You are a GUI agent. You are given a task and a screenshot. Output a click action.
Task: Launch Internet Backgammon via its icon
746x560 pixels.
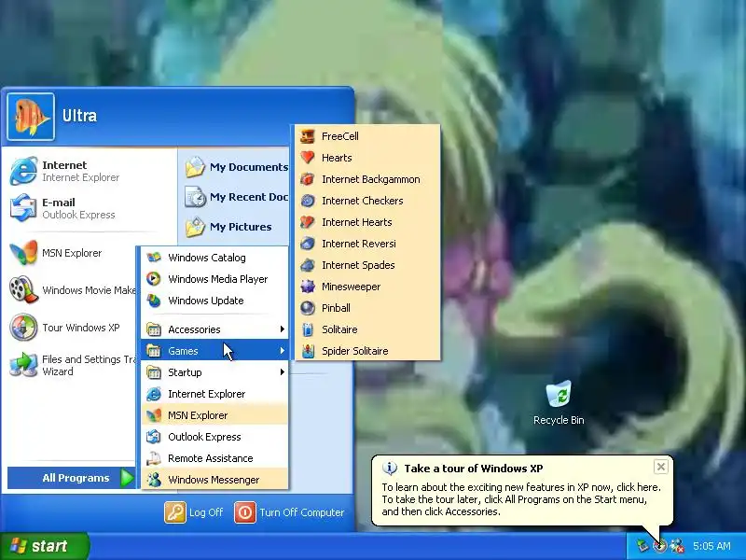pyautogui.click(x=308, y=179)
